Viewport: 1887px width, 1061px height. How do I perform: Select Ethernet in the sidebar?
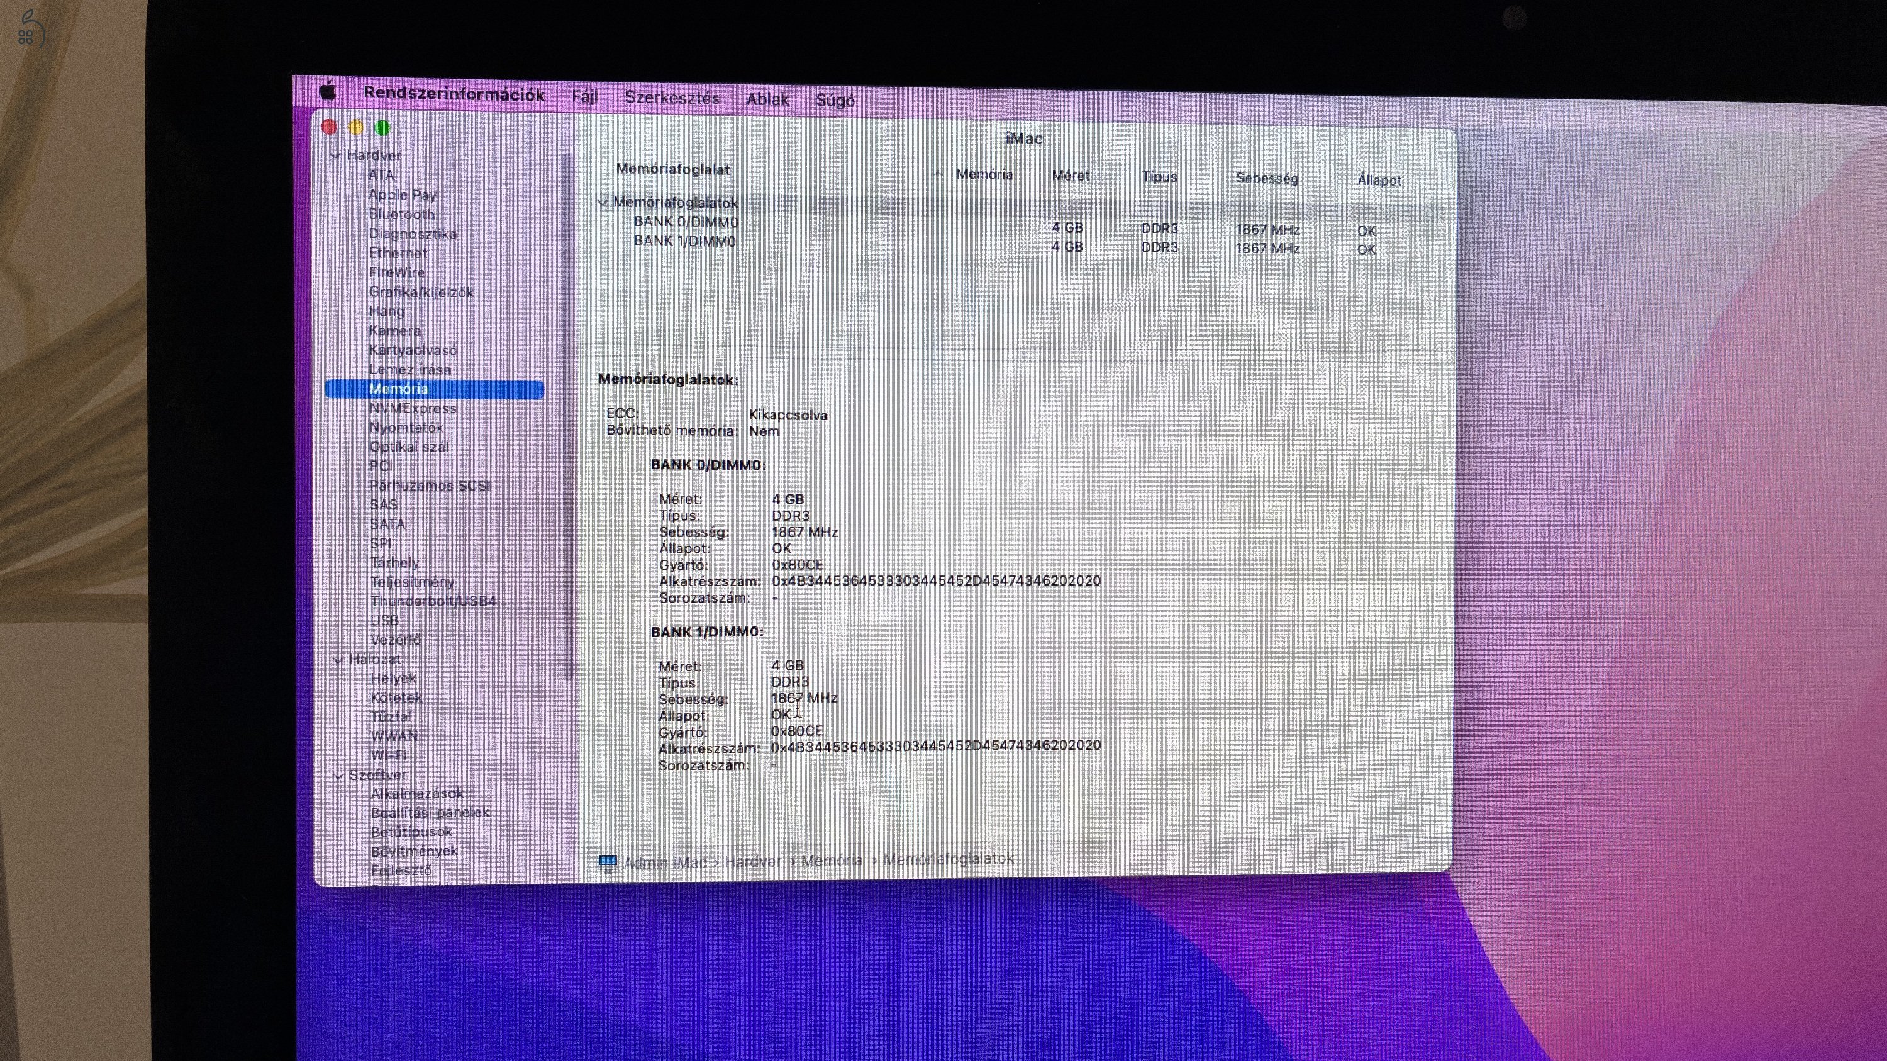398,253
